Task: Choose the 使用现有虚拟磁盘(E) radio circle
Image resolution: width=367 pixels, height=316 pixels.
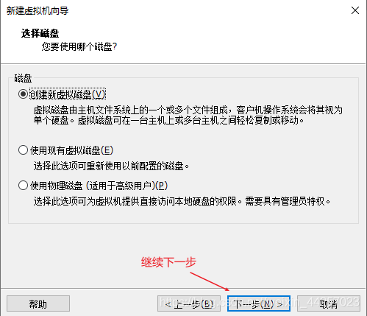Action: tap(23, 150)
